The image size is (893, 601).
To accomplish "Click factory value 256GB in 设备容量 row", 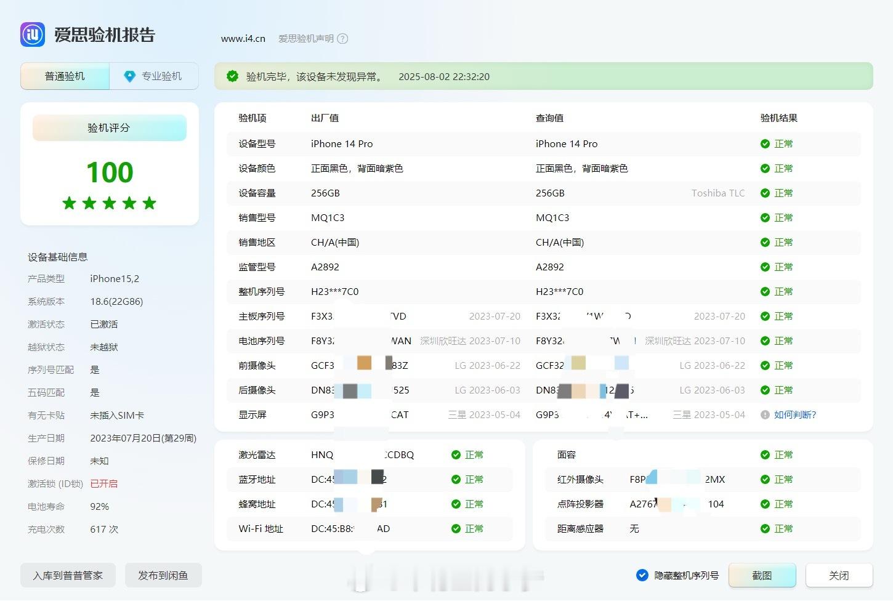I will click(x=325, y=193).
